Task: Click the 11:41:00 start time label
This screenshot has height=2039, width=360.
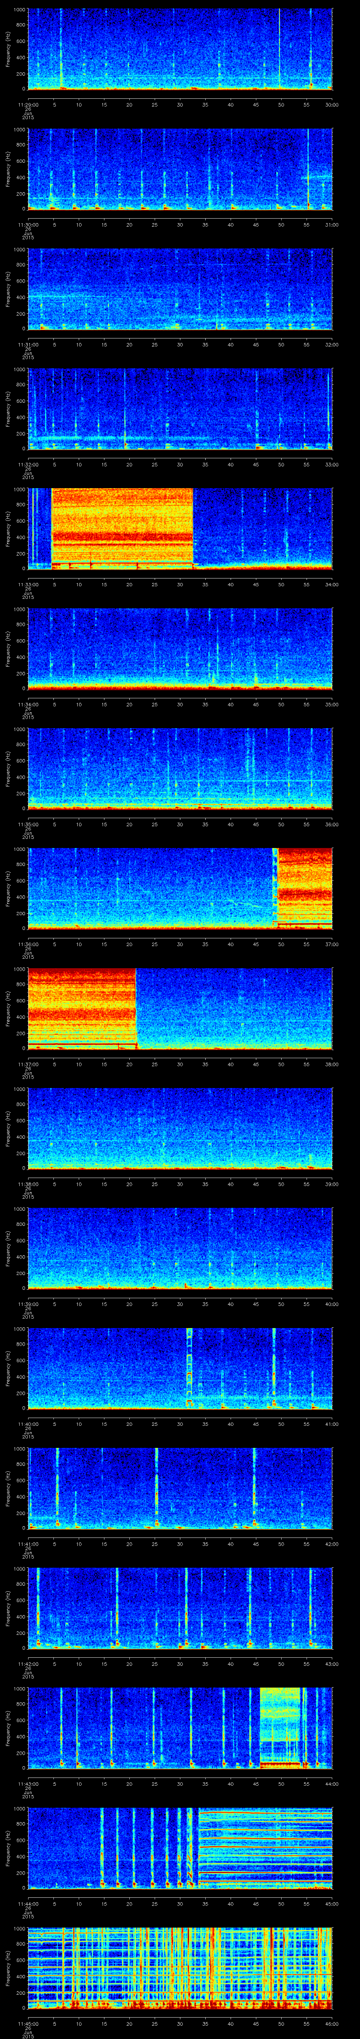Action: click(x=28, y=1543)
